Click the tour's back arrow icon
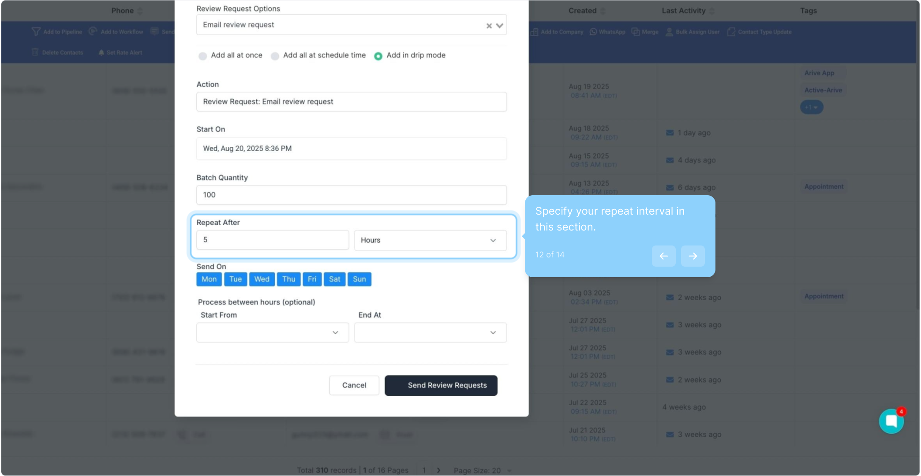 point(663,256)
